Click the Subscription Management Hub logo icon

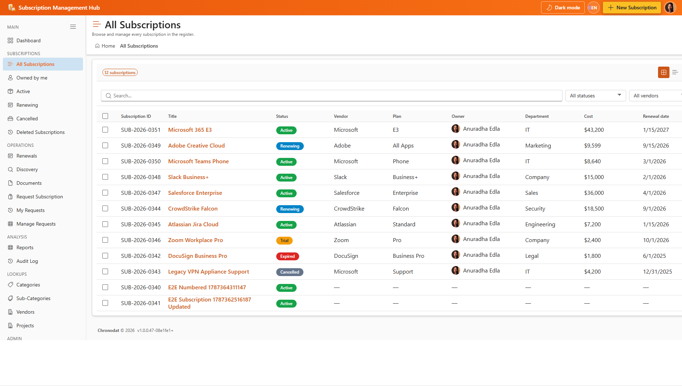[x=11, y=8]
